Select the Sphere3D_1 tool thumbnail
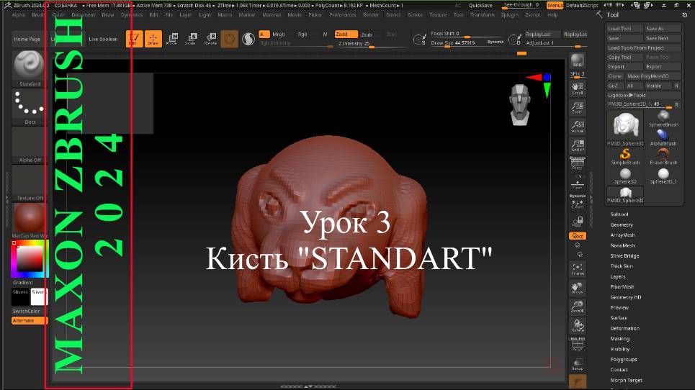This screenshot has width=695, height=390. tap(663, 176)
